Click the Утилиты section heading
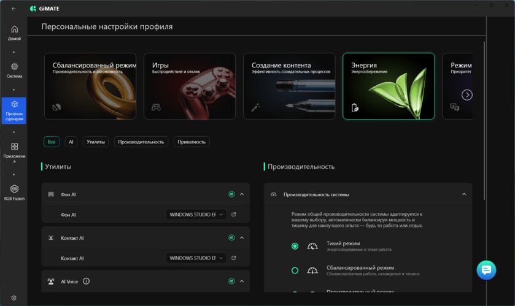The width and height of the screenshot is (515, 306). 58,167
